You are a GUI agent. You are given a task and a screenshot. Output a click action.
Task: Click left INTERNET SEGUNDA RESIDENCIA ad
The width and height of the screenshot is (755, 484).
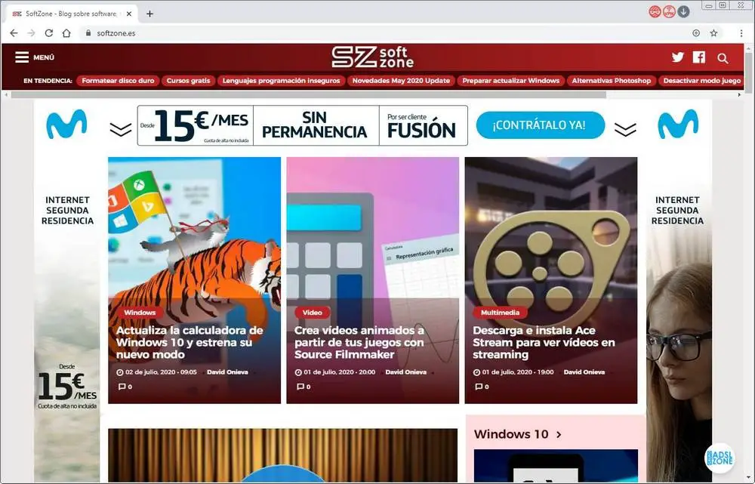(x=67, y=211)
